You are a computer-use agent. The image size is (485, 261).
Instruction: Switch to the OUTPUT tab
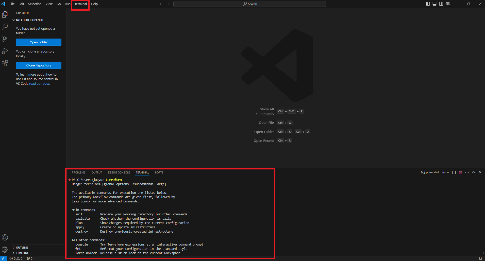click(97, 172)
